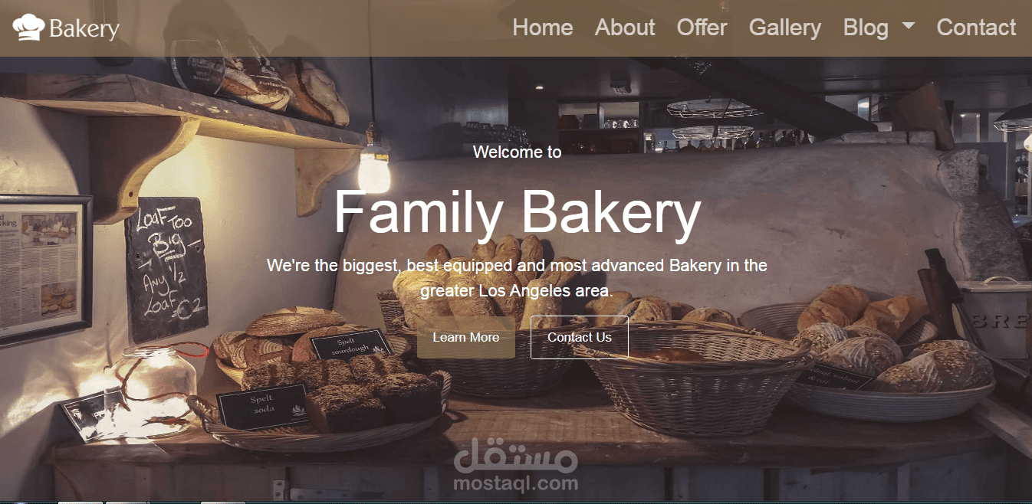
Task: Open the Home navigation item
Action: click(x=543, y=28)
